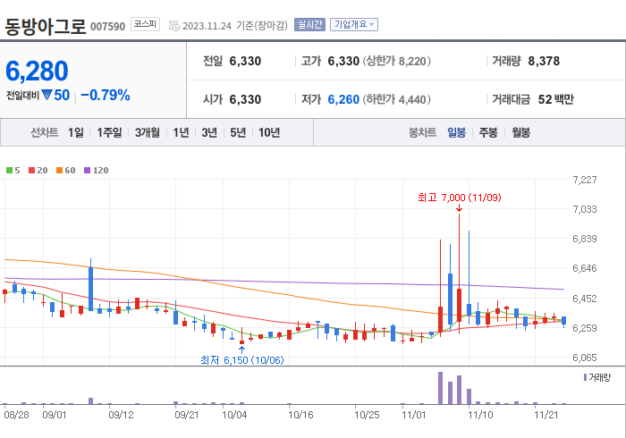The image size is (626, 438).
Task: Click the -0.79% change value
Action: (106, 96)
